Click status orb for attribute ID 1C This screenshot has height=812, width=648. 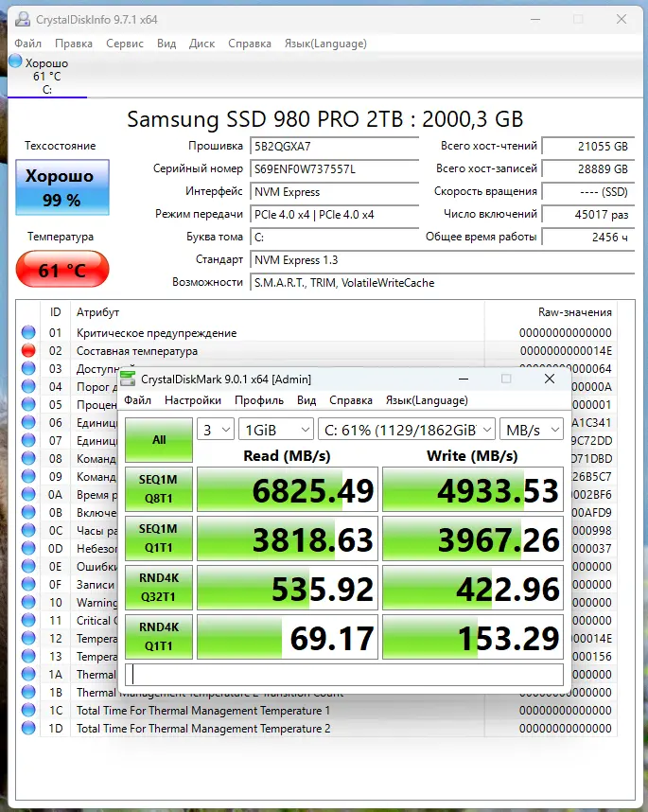(x=28, y=710)
